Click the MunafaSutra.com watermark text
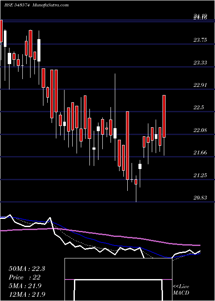 pos(50,5)
